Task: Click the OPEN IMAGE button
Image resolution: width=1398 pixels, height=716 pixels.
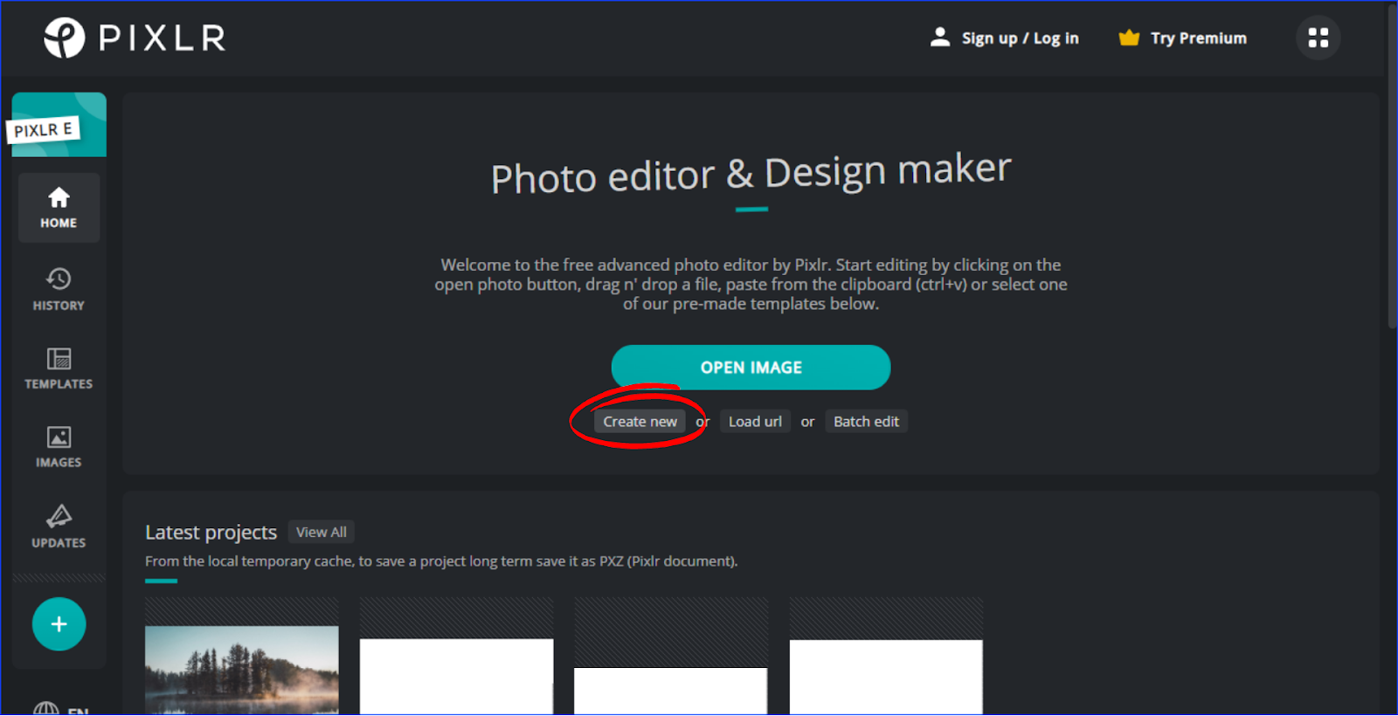Action: point(751,368)
